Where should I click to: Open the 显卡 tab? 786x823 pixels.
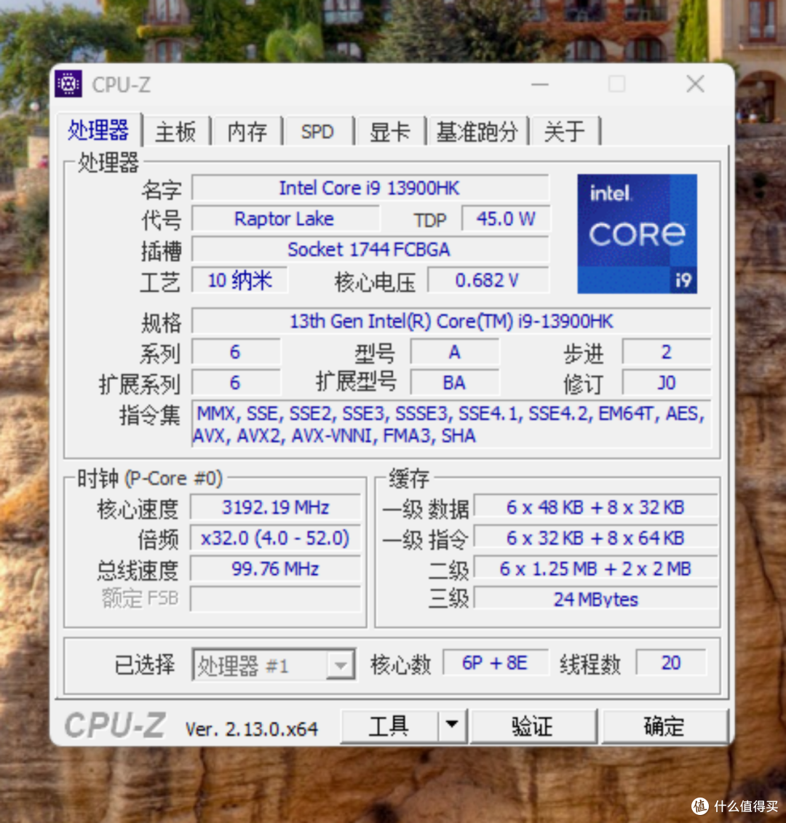[389, 131]
